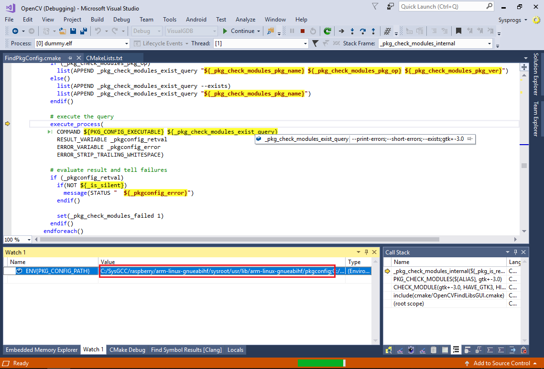Switch to Locals tab

235,350
